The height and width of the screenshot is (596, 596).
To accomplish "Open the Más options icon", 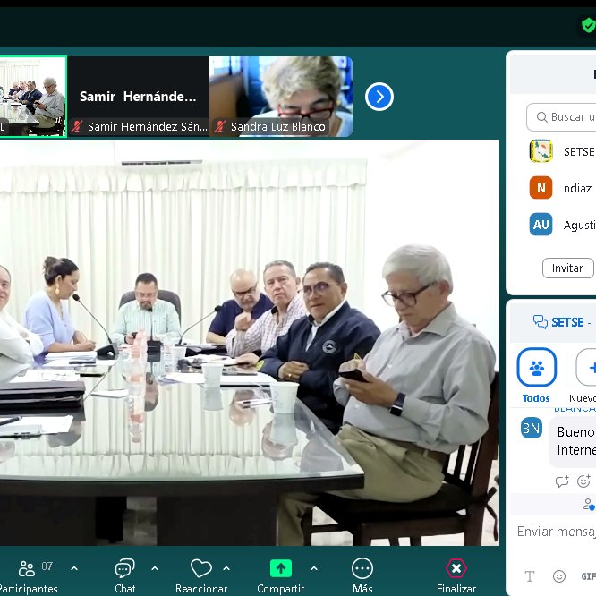I will coord(362,568).
